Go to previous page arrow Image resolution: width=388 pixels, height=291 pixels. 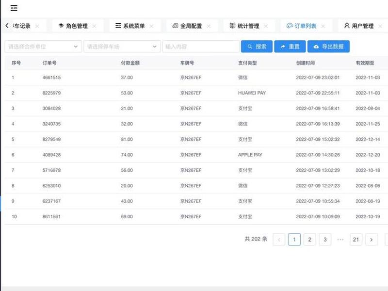pyautogui.click(x=279, y=240)
